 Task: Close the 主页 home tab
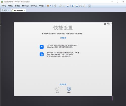point(9,10)
